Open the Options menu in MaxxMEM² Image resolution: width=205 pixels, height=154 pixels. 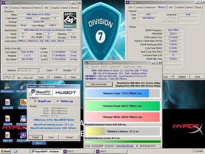94,67
